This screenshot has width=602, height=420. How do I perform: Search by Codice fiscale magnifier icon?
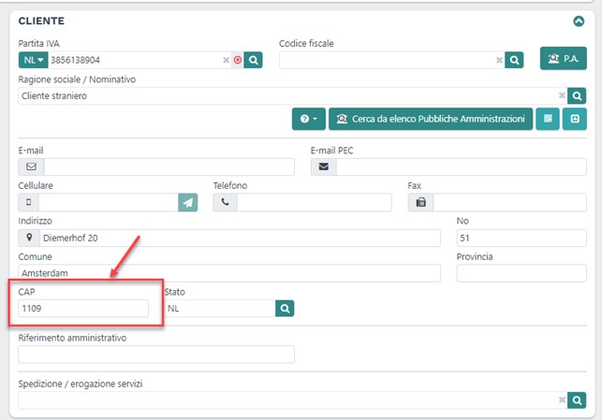click(x=514, y=60)
